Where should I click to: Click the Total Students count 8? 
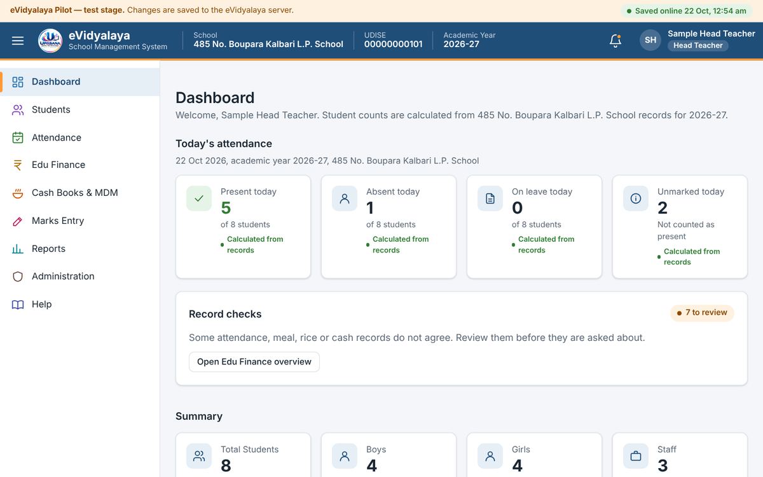[226, 466]
